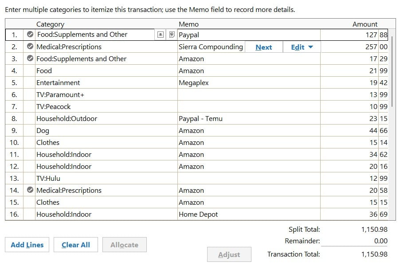Image resolution: width=404 pixels, height=265 pixels.
Task: Open the Edit dropdown menu
Action: (302, 47)
